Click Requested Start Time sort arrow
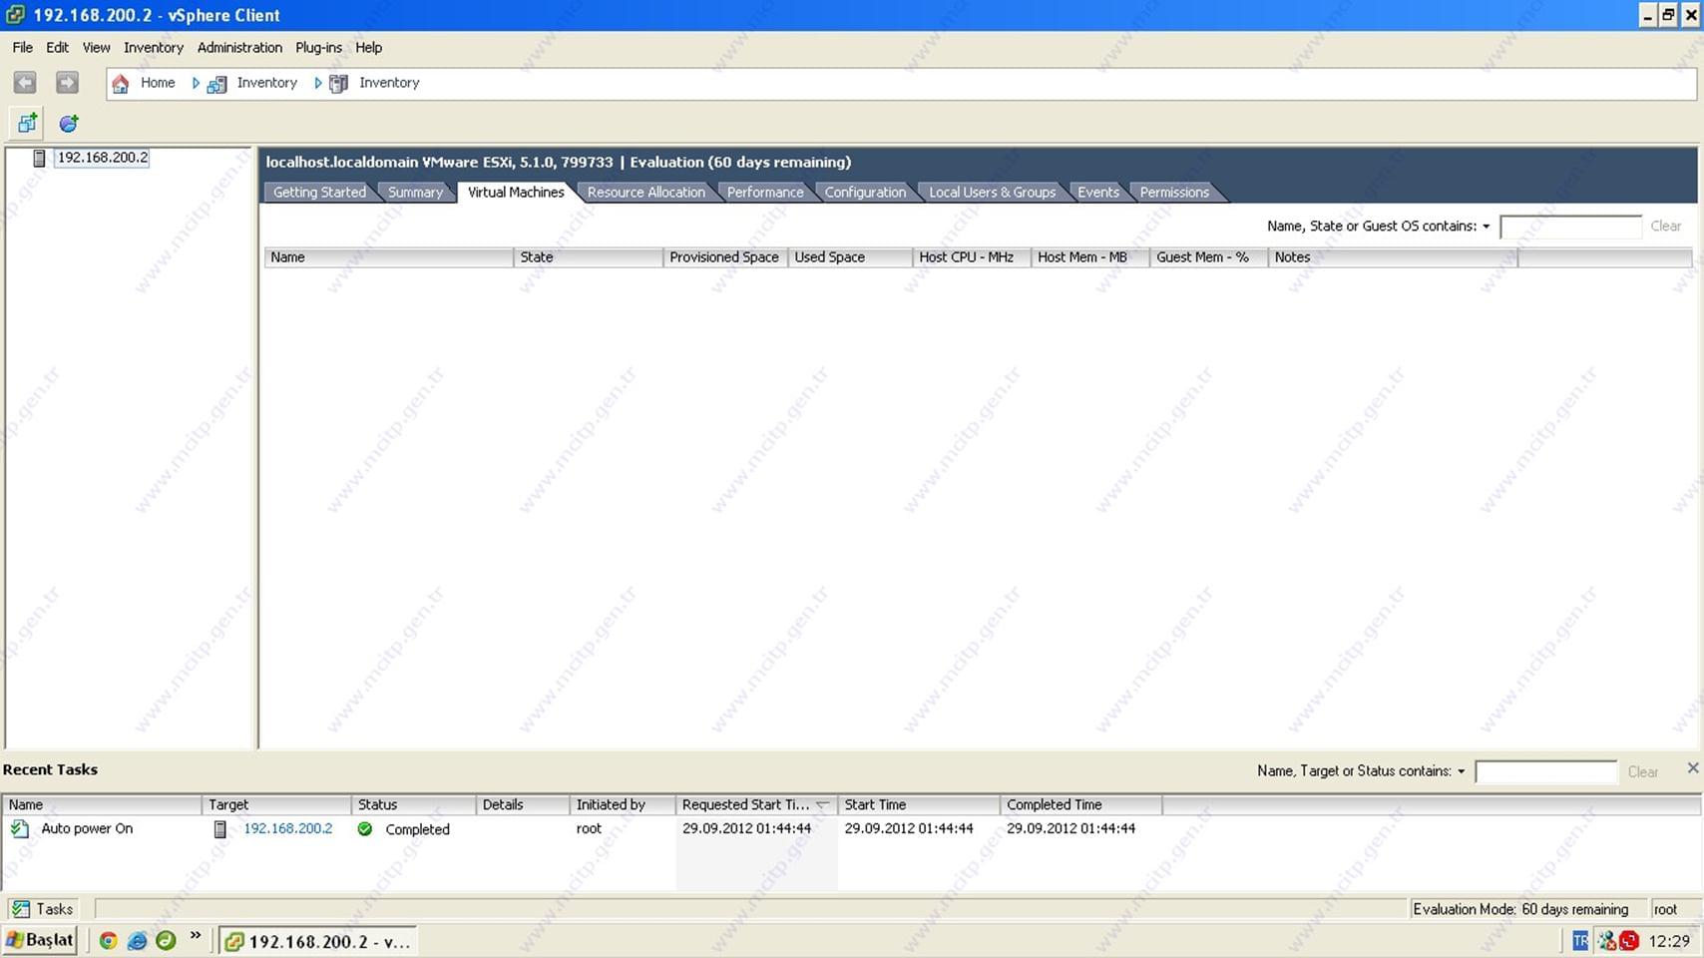1704x958 pixels. pos(822,805)
